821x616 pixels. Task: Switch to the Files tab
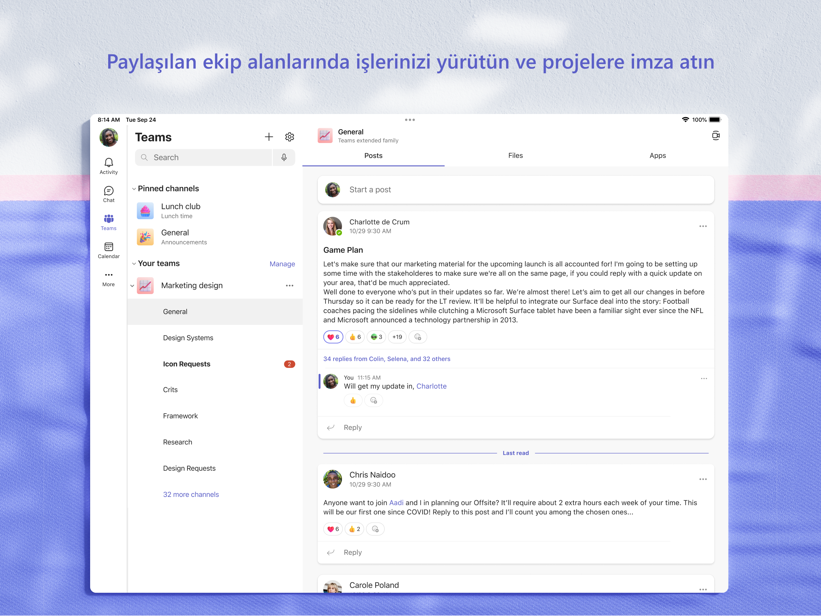point(515,156)
